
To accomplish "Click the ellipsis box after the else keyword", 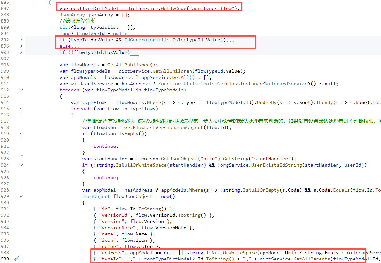I will (x=76, y=46).
